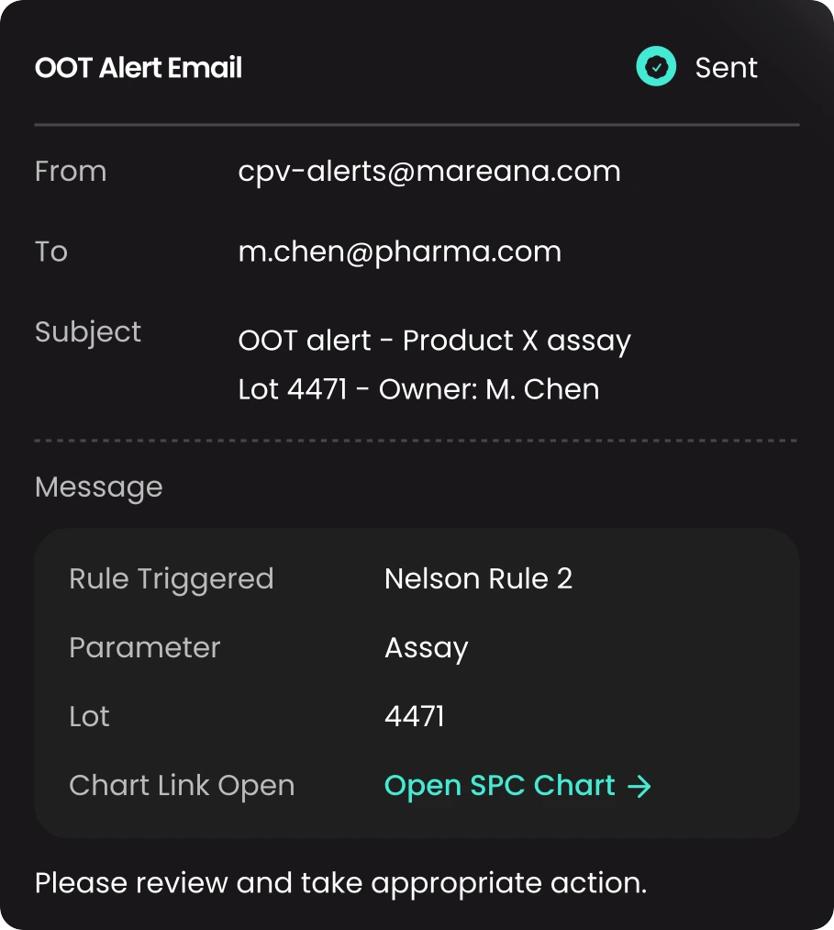This screenshot has height=930, width=834.
Task: Click the Subject field label
Action: (x=88, y=331)
